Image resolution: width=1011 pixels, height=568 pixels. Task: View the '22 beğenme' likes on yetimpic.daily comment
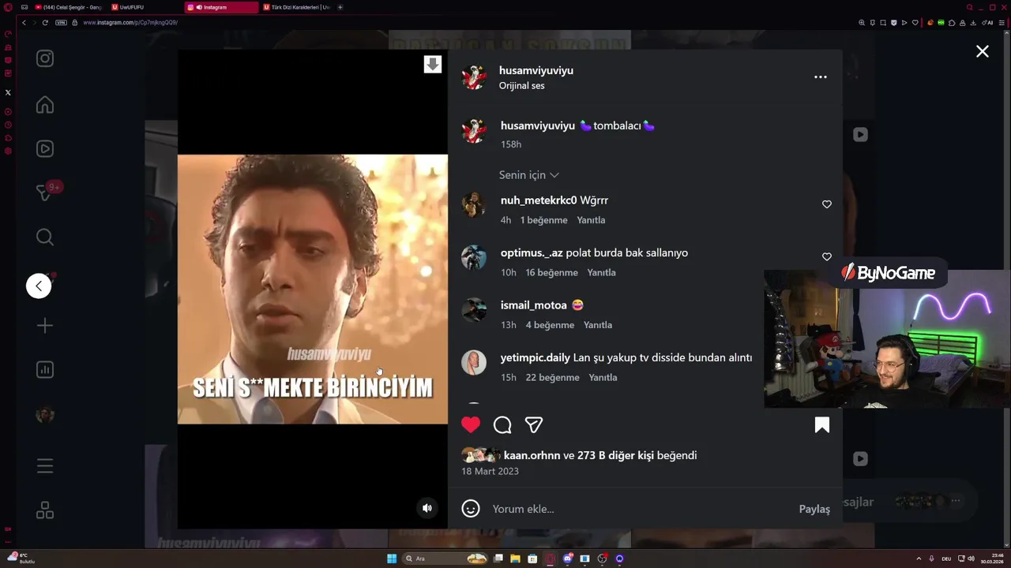click(552, 377)
